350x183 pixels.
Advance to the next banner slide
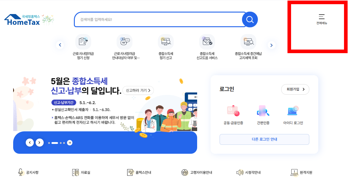39,142
